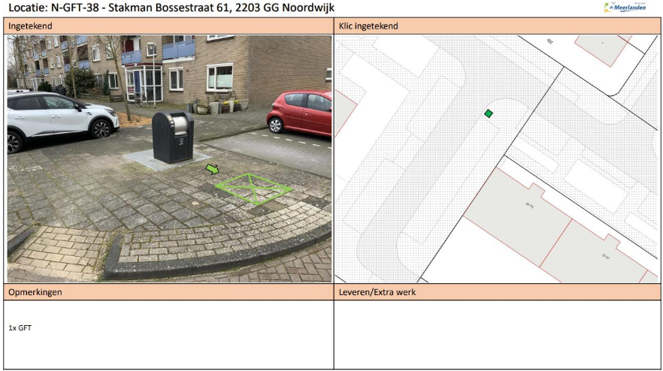This screenshot has width=663, height=371.
Task: Select the Klic ingetekend section header
Action: tap(368, 26)
